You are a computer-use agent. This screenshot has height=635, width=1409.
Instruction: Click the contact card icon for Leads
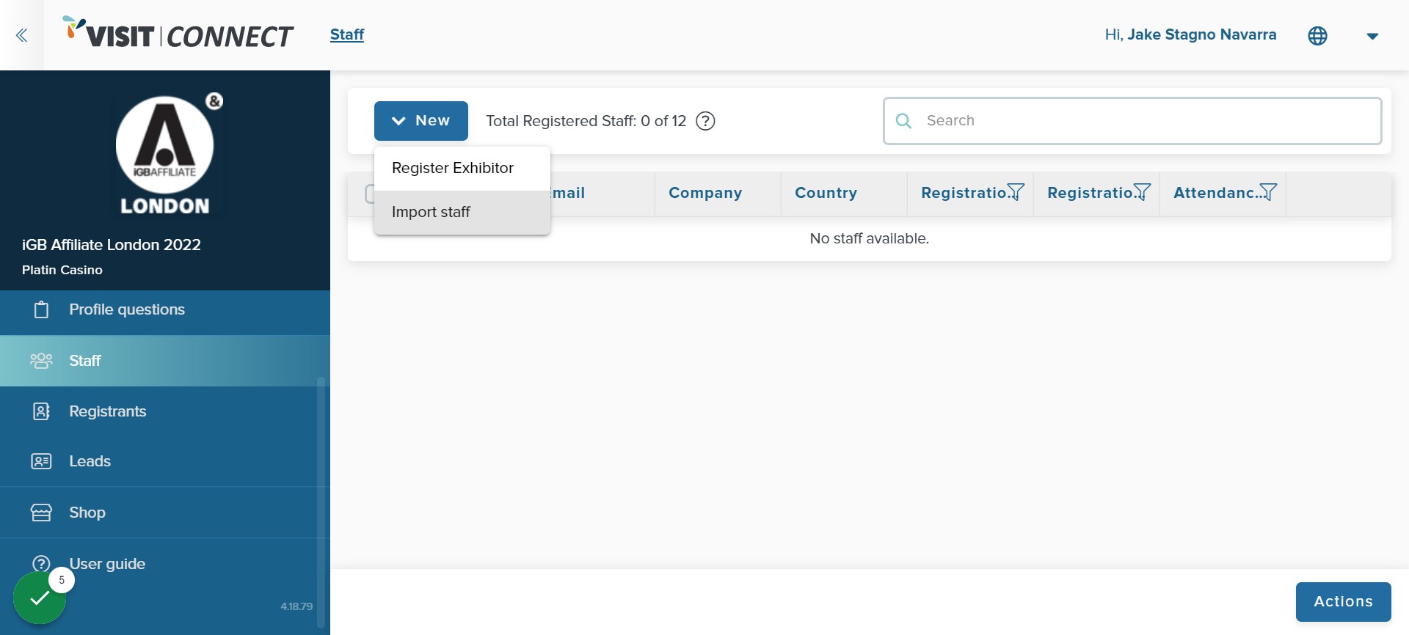click(41, 461)
